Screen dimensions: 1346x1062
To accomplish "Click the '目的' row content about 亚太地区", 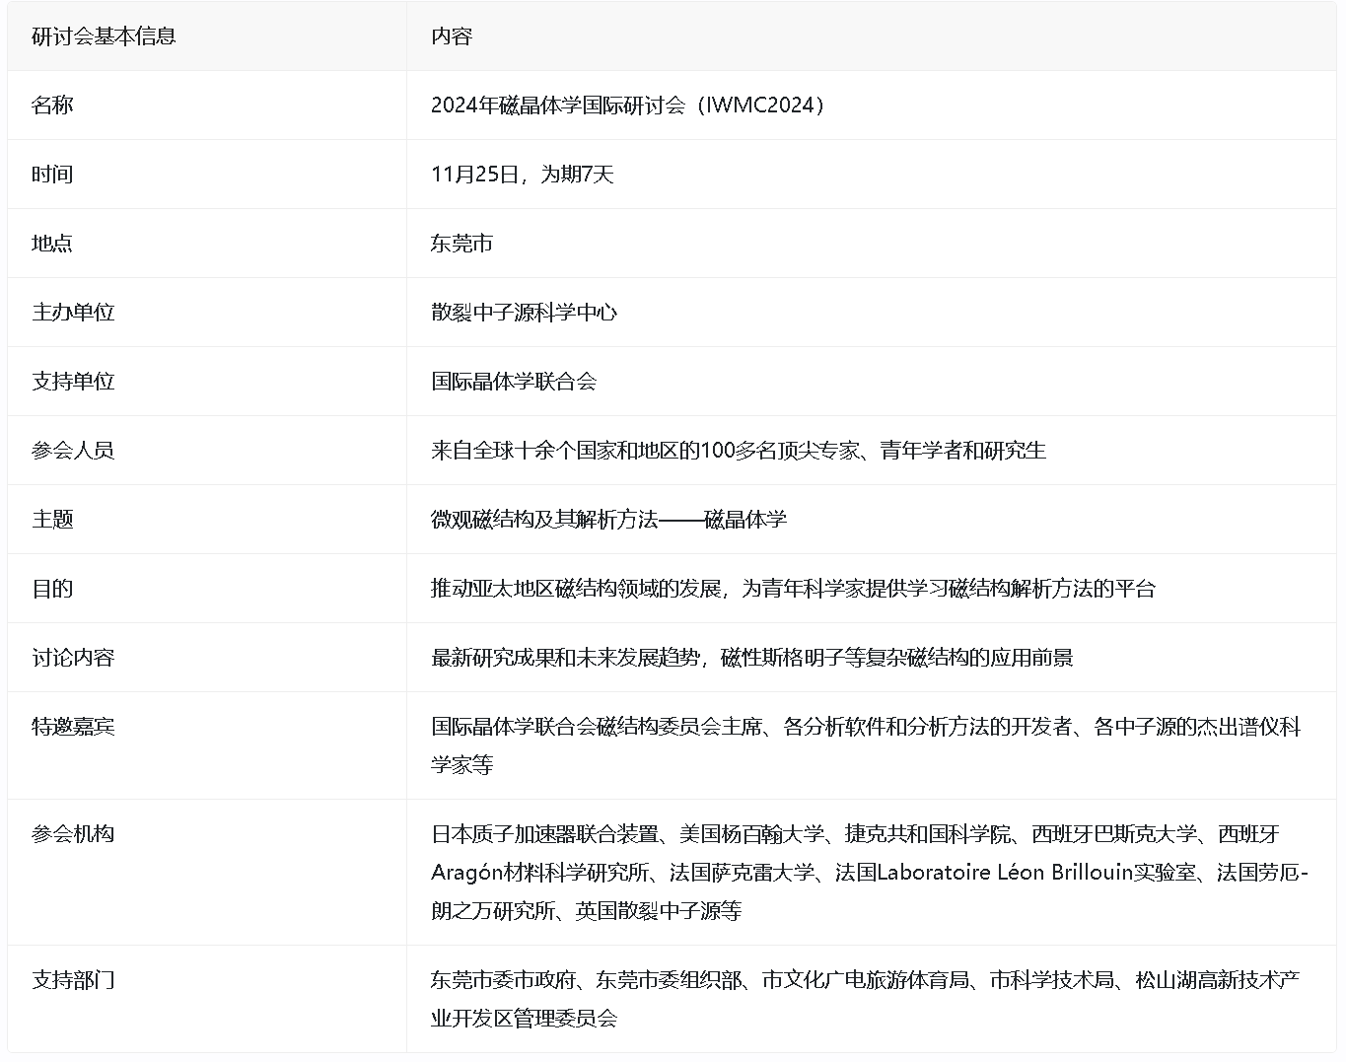I will click(x=793, y=589).
